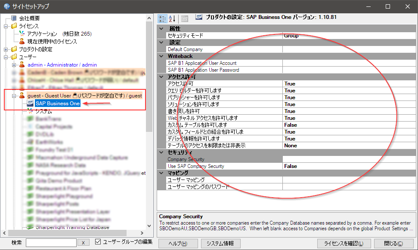Click the システム node icon
Viewport: 418px width, 250px height.
tap(30, 111)
